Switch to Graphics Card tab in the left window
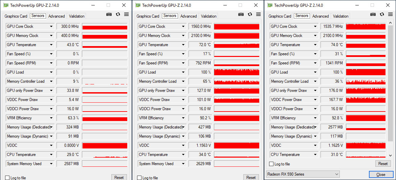 (16, 16)
